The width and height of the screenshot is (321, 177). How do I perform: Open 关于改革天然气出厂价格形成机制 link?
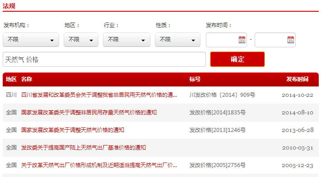[99, 165]
